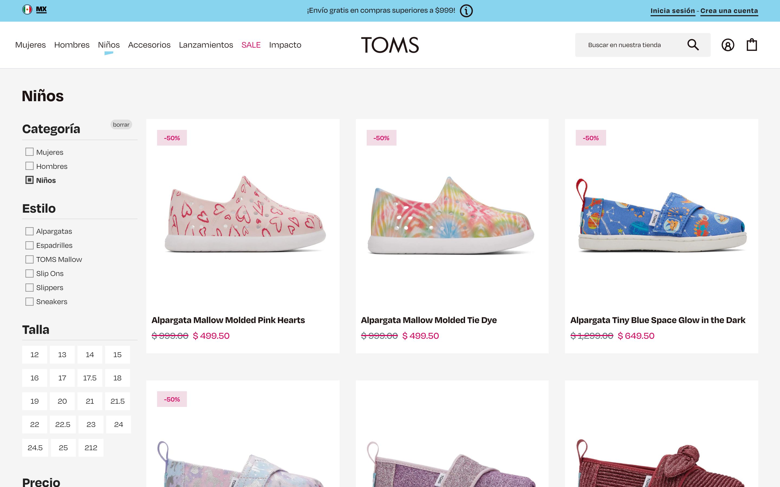Click the search magnifier icon

tap(694, 45)
